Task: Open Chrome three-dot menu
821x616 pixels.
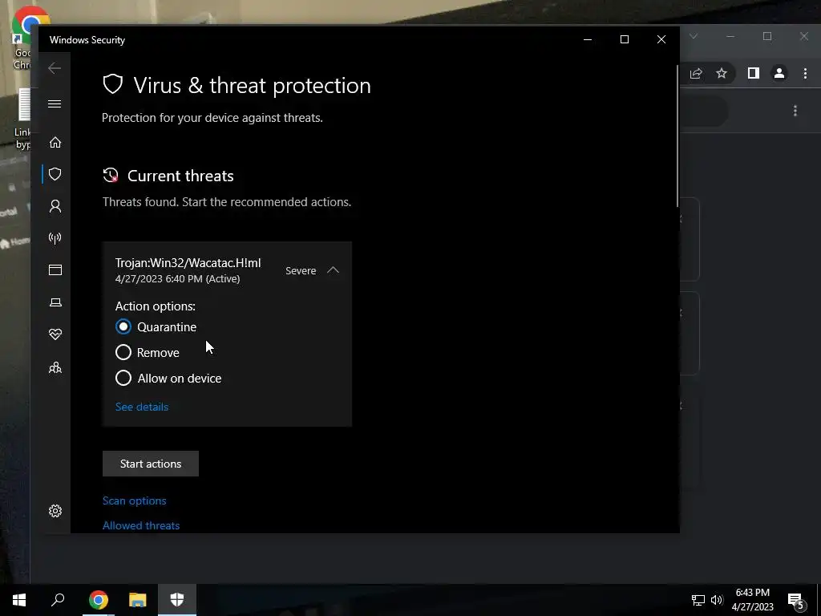Action: click(805, 73)
